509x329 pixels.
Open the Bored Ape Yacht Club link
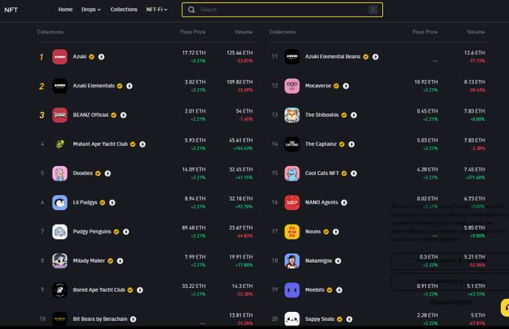coord(99,290)
